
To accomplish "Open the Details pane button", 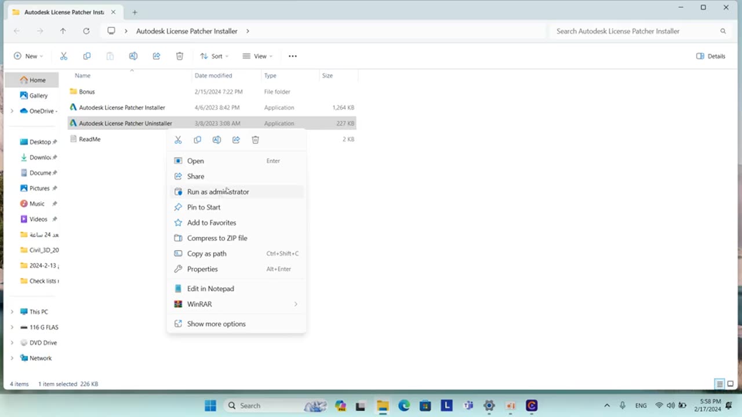I will coord(711,56).
